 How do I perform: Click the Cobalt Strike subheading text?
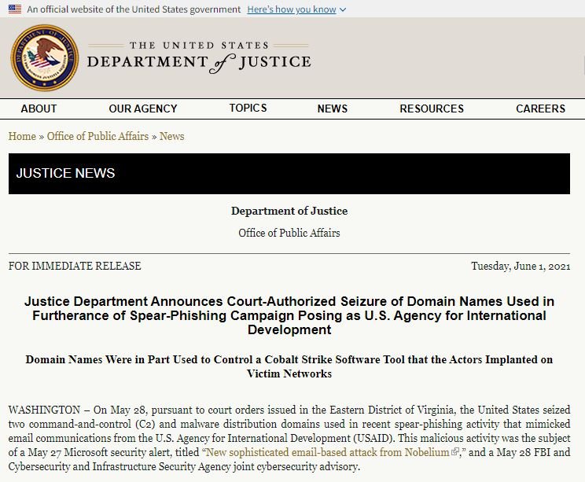pyautogui.click(x=289, y=366)
